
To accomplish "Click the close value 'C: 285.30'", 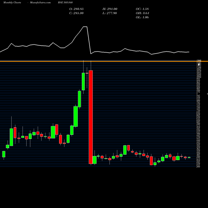I will pos(77,13).
